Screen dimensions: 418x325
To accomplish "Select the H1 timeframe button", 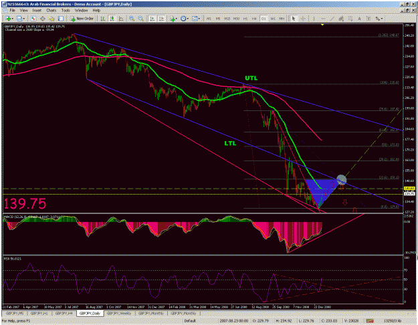I will (245, 19).
